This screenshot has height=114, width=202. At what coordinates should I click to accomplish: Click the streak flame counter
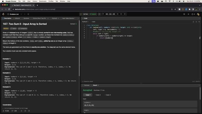193,14
